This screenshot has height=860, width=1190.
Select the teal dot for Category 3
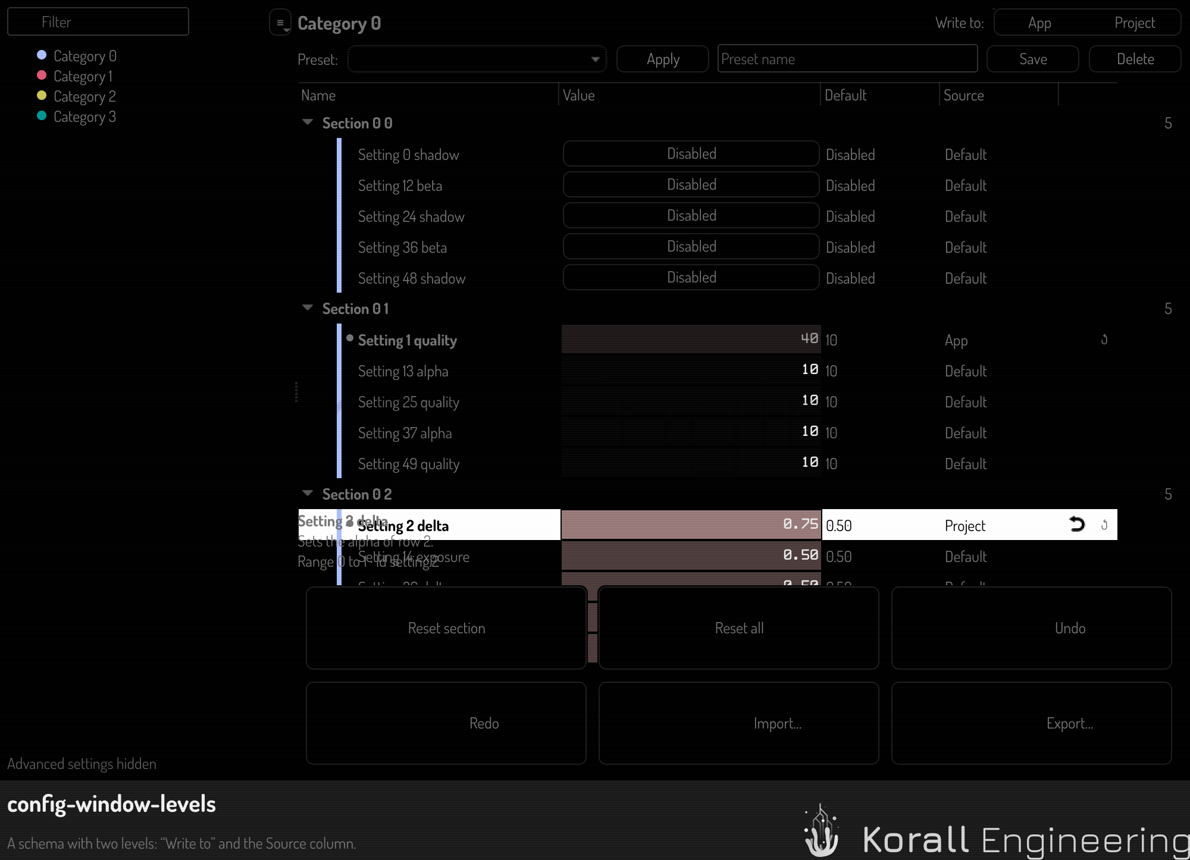click(42, 116)
